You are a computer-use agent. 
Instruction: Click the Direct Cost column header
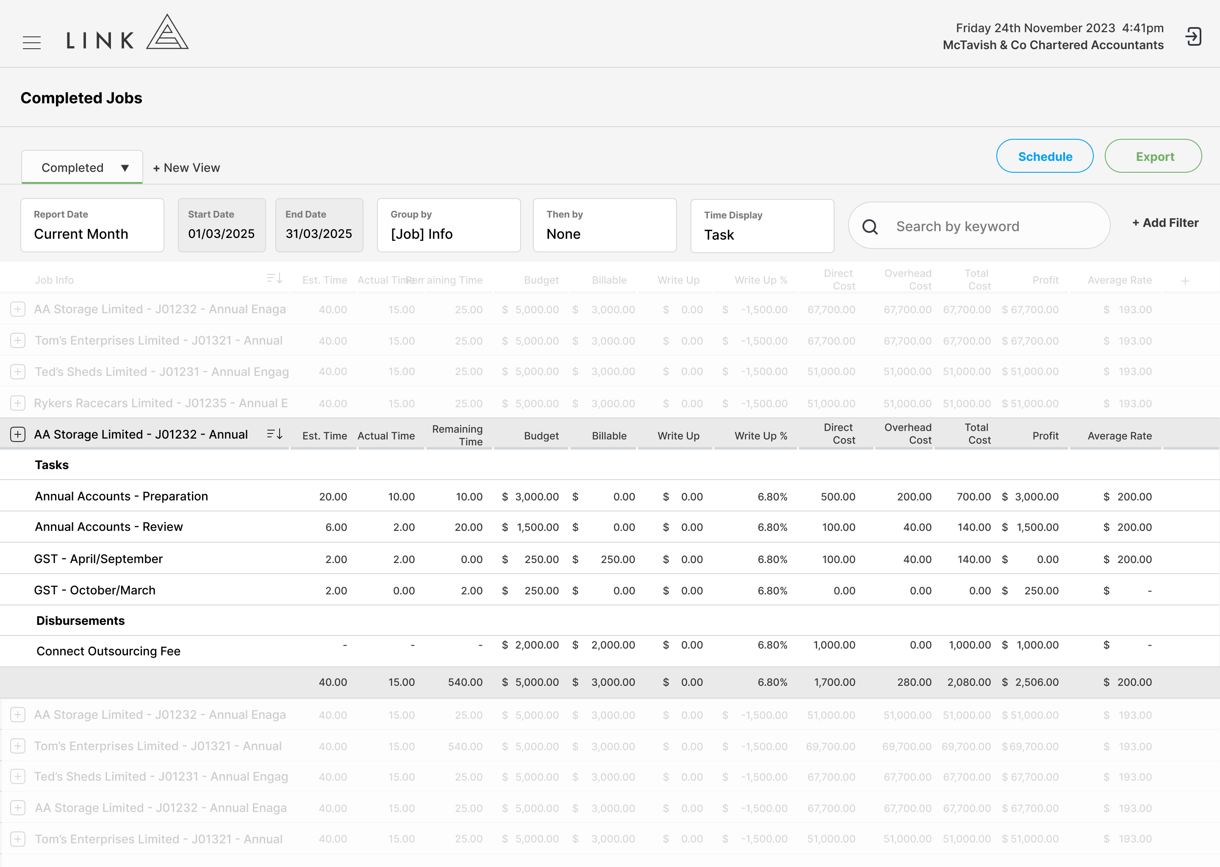click(x=839, y=433)
